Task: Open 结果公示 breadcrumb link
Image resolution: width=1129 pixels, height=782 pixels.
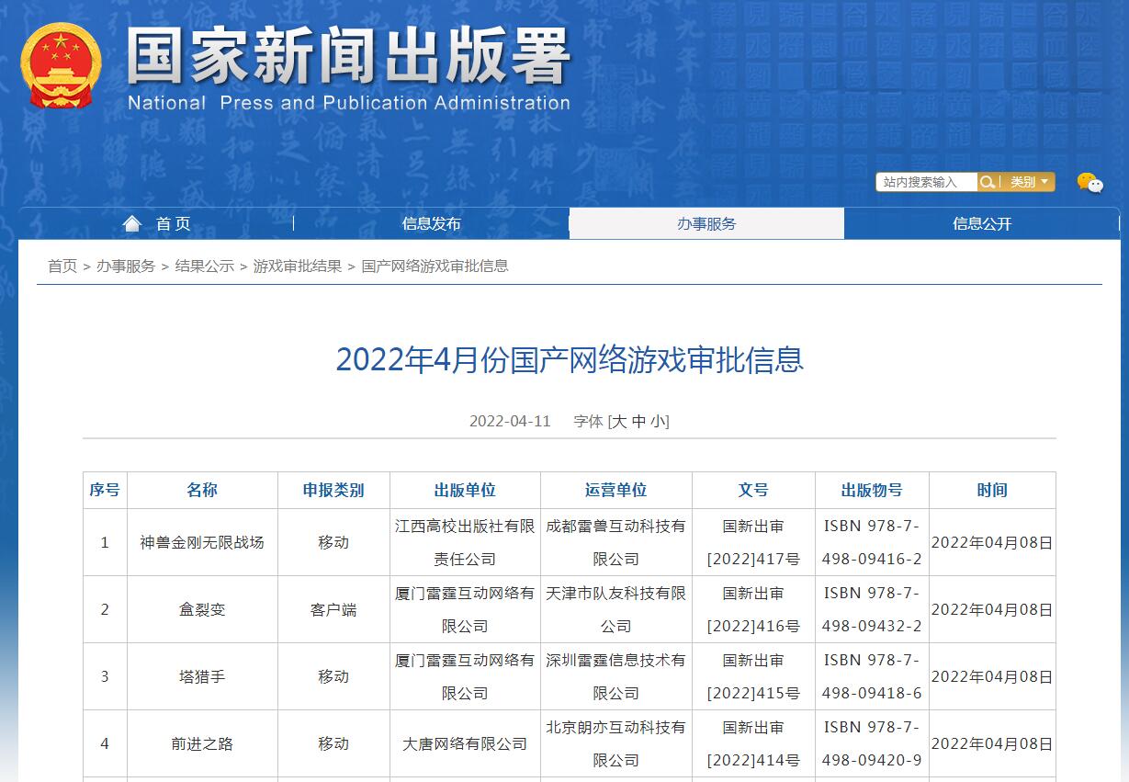Action: pos(204,266)
